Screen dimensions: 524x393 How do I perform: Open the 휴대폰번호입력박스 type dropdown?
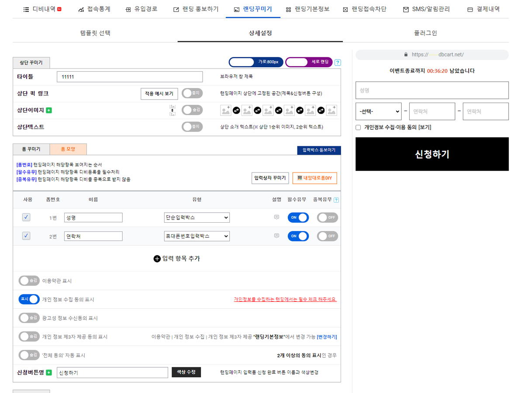point(197,236)
